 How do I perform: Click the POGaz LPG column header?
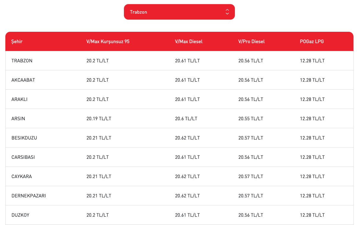312,42
